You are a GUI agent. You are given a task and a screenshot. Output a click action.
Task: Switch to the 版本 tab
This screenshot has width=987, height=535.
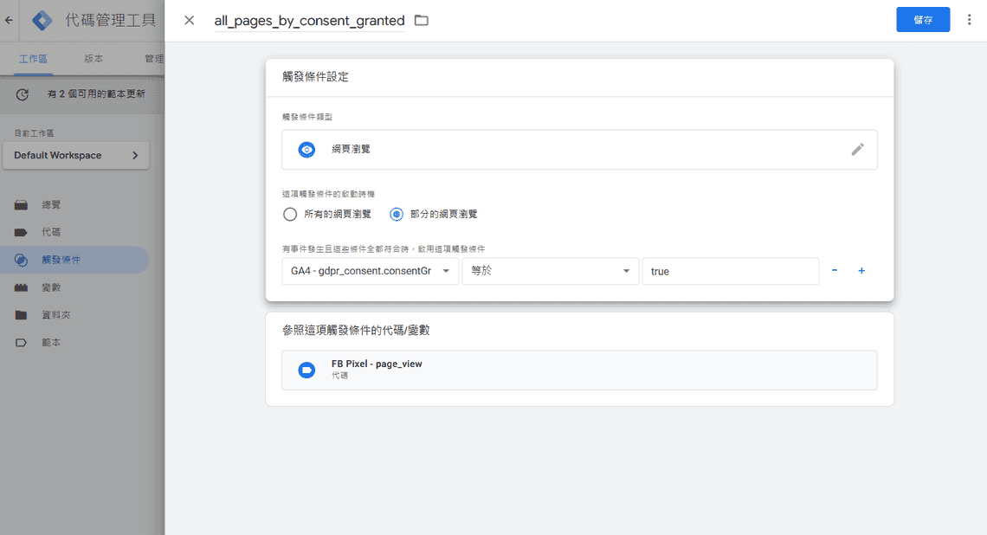94,59
